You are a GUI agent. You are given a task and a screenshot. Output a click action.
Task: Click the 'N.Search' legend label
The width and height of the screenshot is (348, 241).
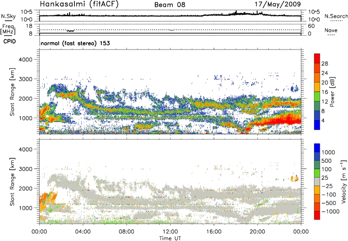click(336, 16)
